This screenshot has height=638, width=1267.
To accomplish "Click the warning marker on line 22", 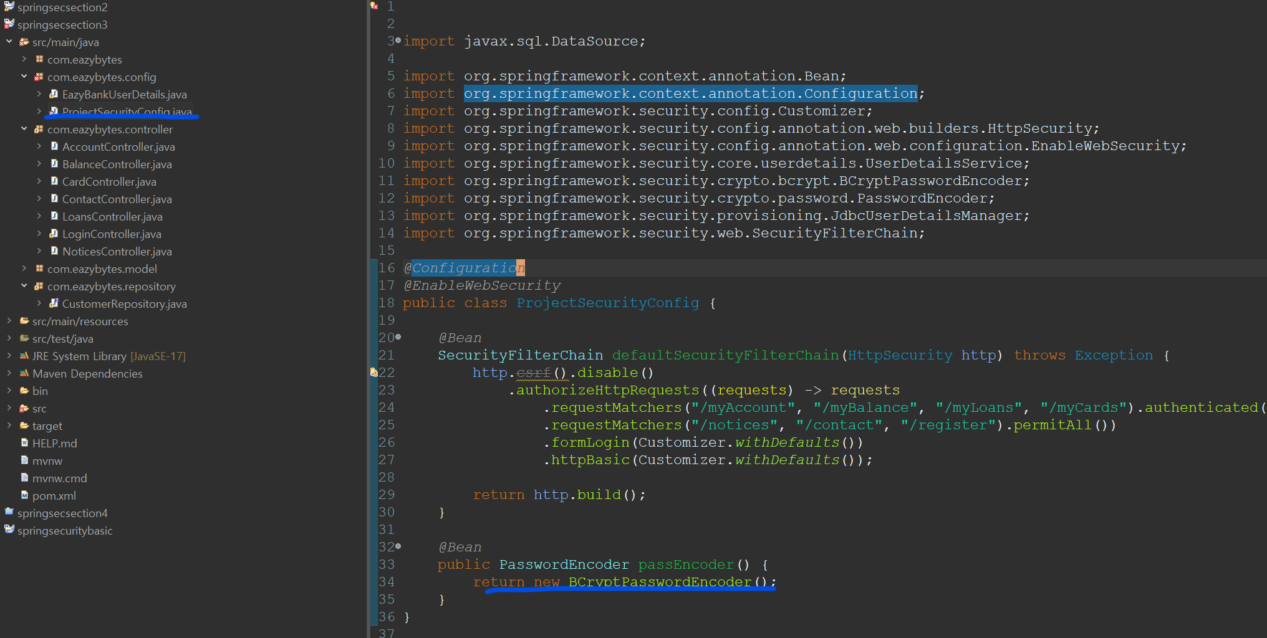I will point(373,372).
